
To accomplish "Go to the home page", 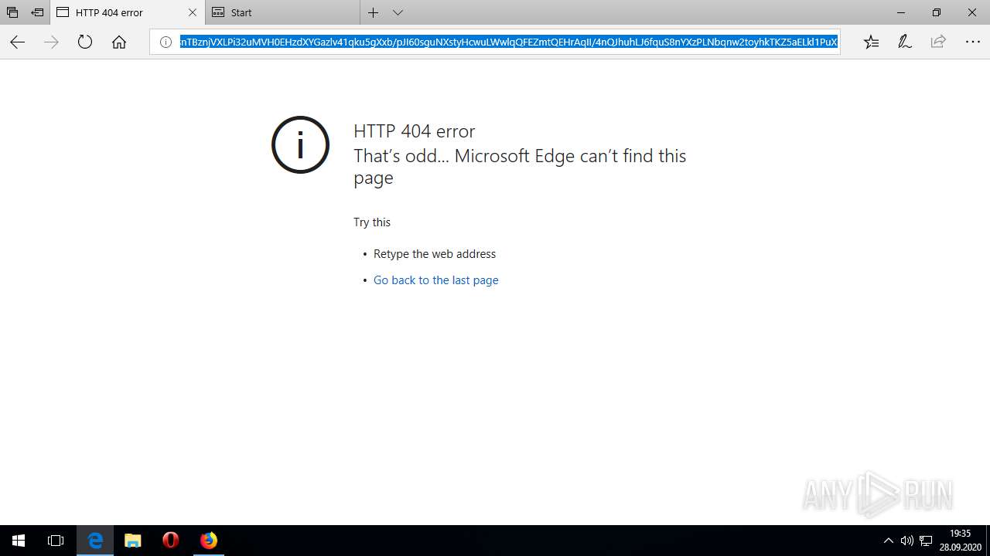I will click(119, 42).
